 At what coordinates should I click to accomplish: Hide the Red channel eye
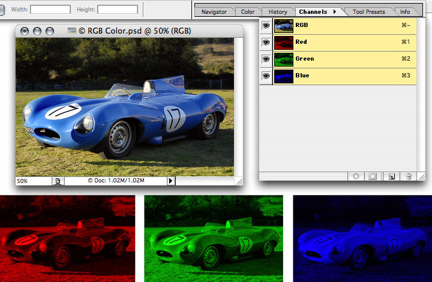pyautogui.click(x=266, y=43)
